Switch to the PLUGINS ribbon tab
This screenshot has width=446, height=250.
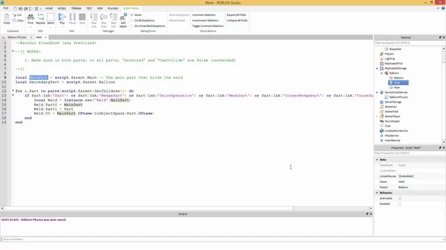point(113,8)
